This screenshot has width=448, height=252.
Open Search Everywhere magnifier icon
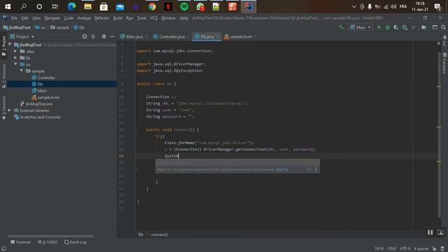coord(443,27)
